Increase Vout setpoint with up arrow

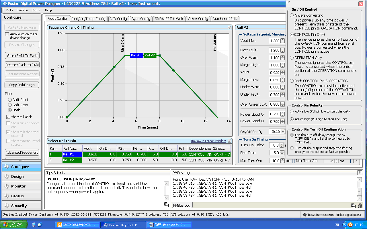point(283,71)
